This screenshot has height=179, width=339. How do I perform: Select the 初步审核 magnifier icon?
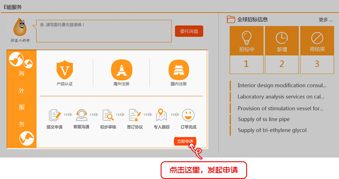pyautogui.click(x=108, y=115)
